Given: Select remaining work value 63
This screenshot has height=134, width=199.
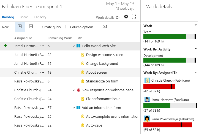Looking at the screenshot, I should point(50,46).
